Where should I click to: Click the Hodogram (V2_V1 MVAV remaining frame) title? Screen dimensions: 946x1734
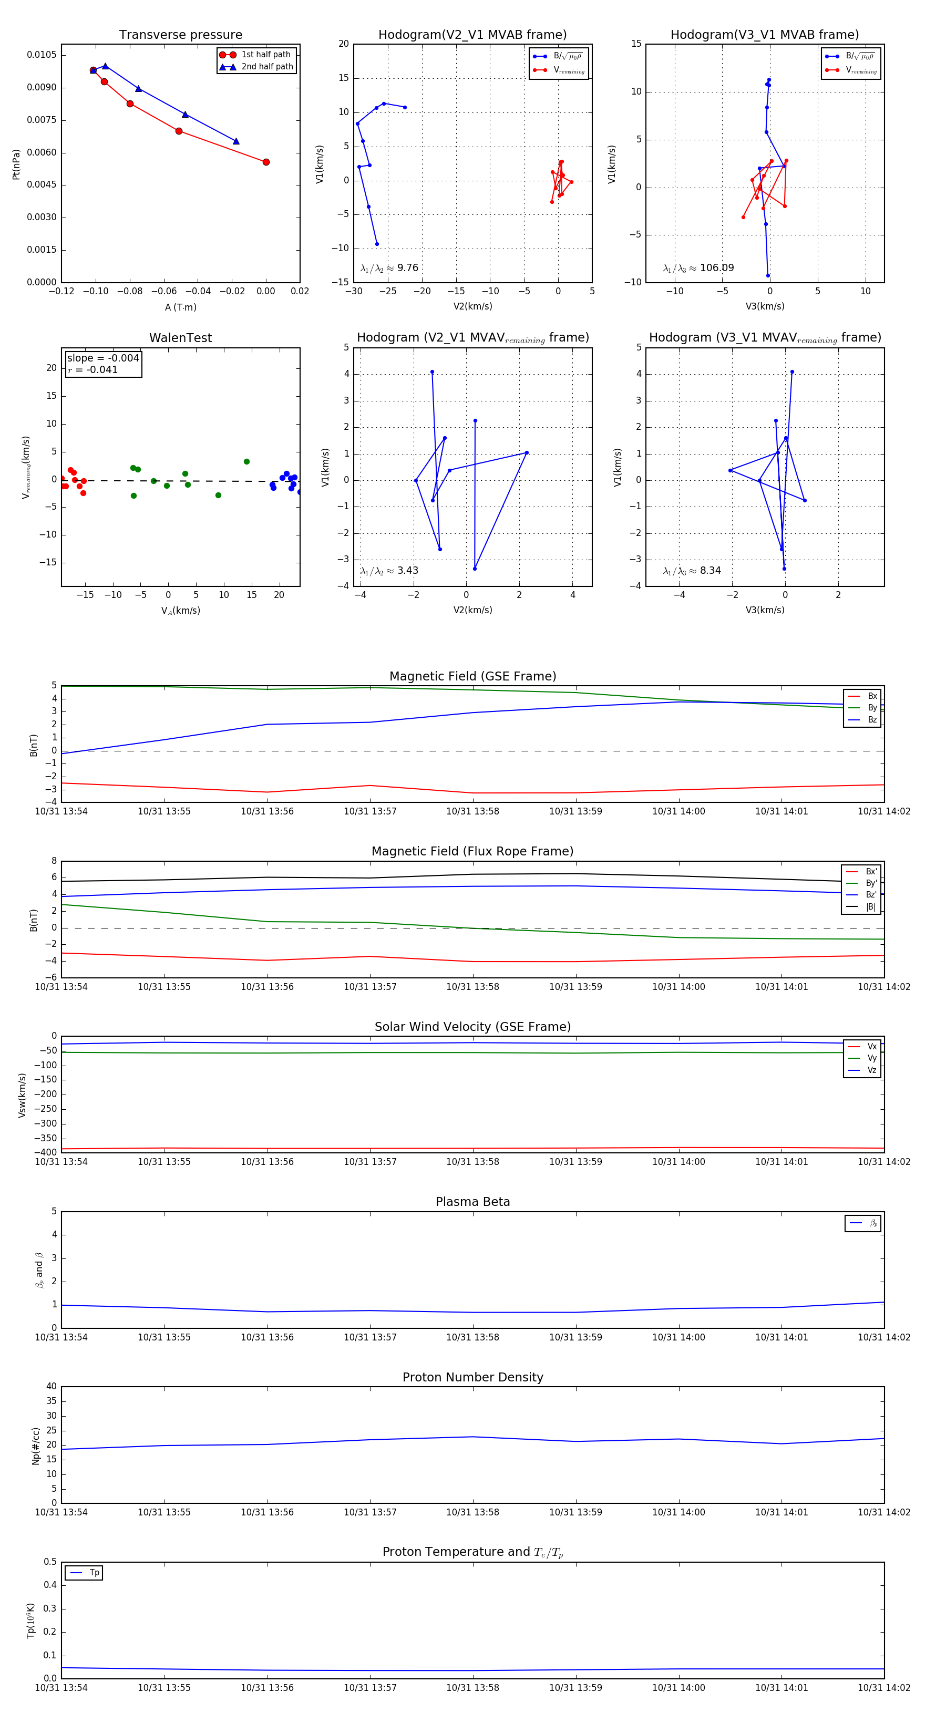pyautogui.click(x=472, y=338)
